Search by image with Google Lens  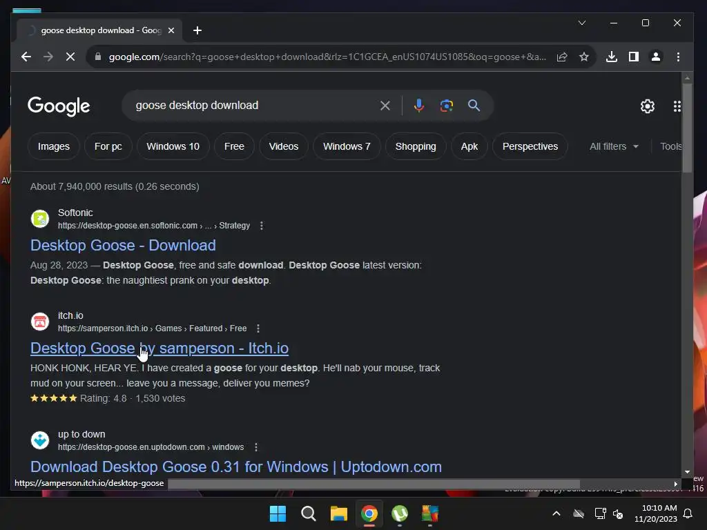tap(447, 106)
